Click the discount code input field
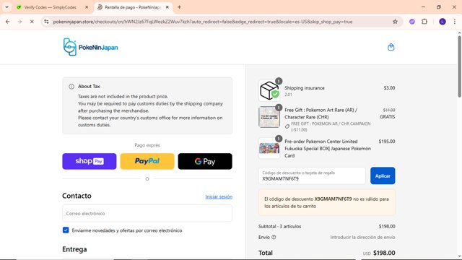462x260 pixels. coord(312,175)
